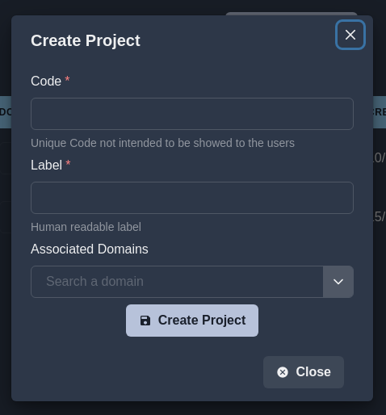
Task: Focus the Code input field
Action: [192, 114]
